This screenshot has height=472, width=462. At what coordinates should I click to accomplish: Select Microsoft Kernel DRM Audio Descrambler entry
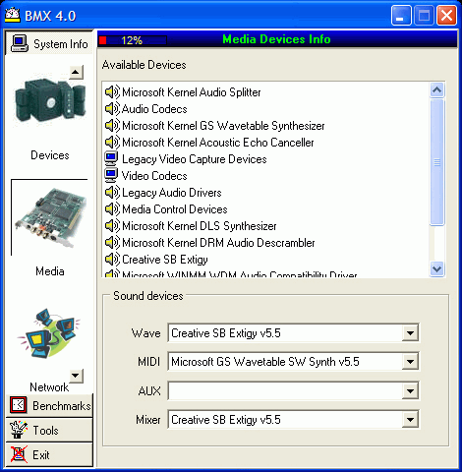coord(218,243)
